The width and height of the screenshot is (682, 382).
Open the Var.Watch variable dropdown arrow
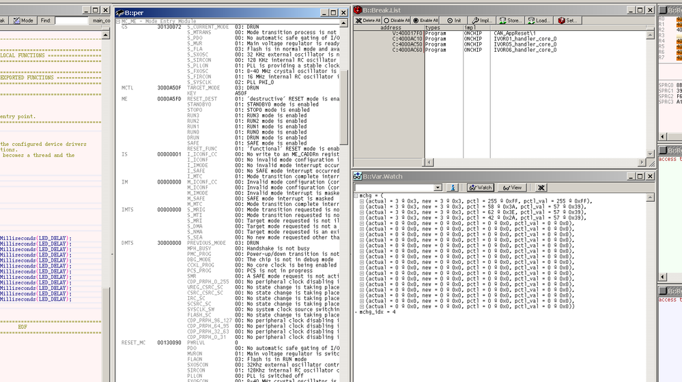438,188
